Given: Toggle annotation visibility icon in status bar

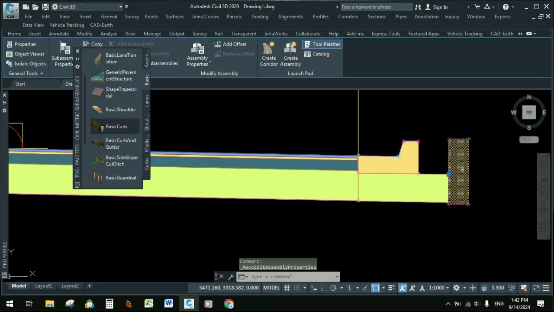Looking at the screenshot, I should 403,288.
